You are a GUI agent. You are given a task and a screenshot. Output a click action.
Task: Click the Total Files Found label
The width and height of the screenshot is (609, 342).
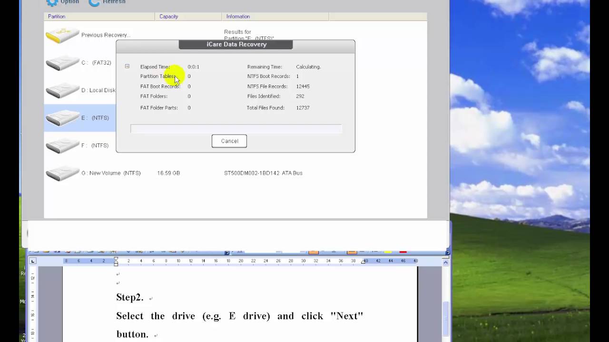265,108
